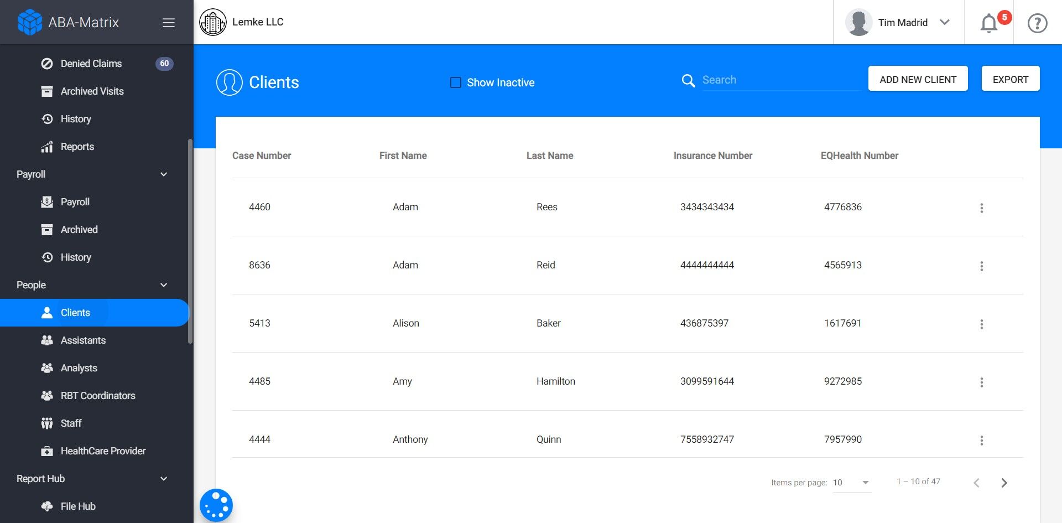Screen dimensions: 1062x523
Task: Go to next page of clients
Action: (1004, 483)
